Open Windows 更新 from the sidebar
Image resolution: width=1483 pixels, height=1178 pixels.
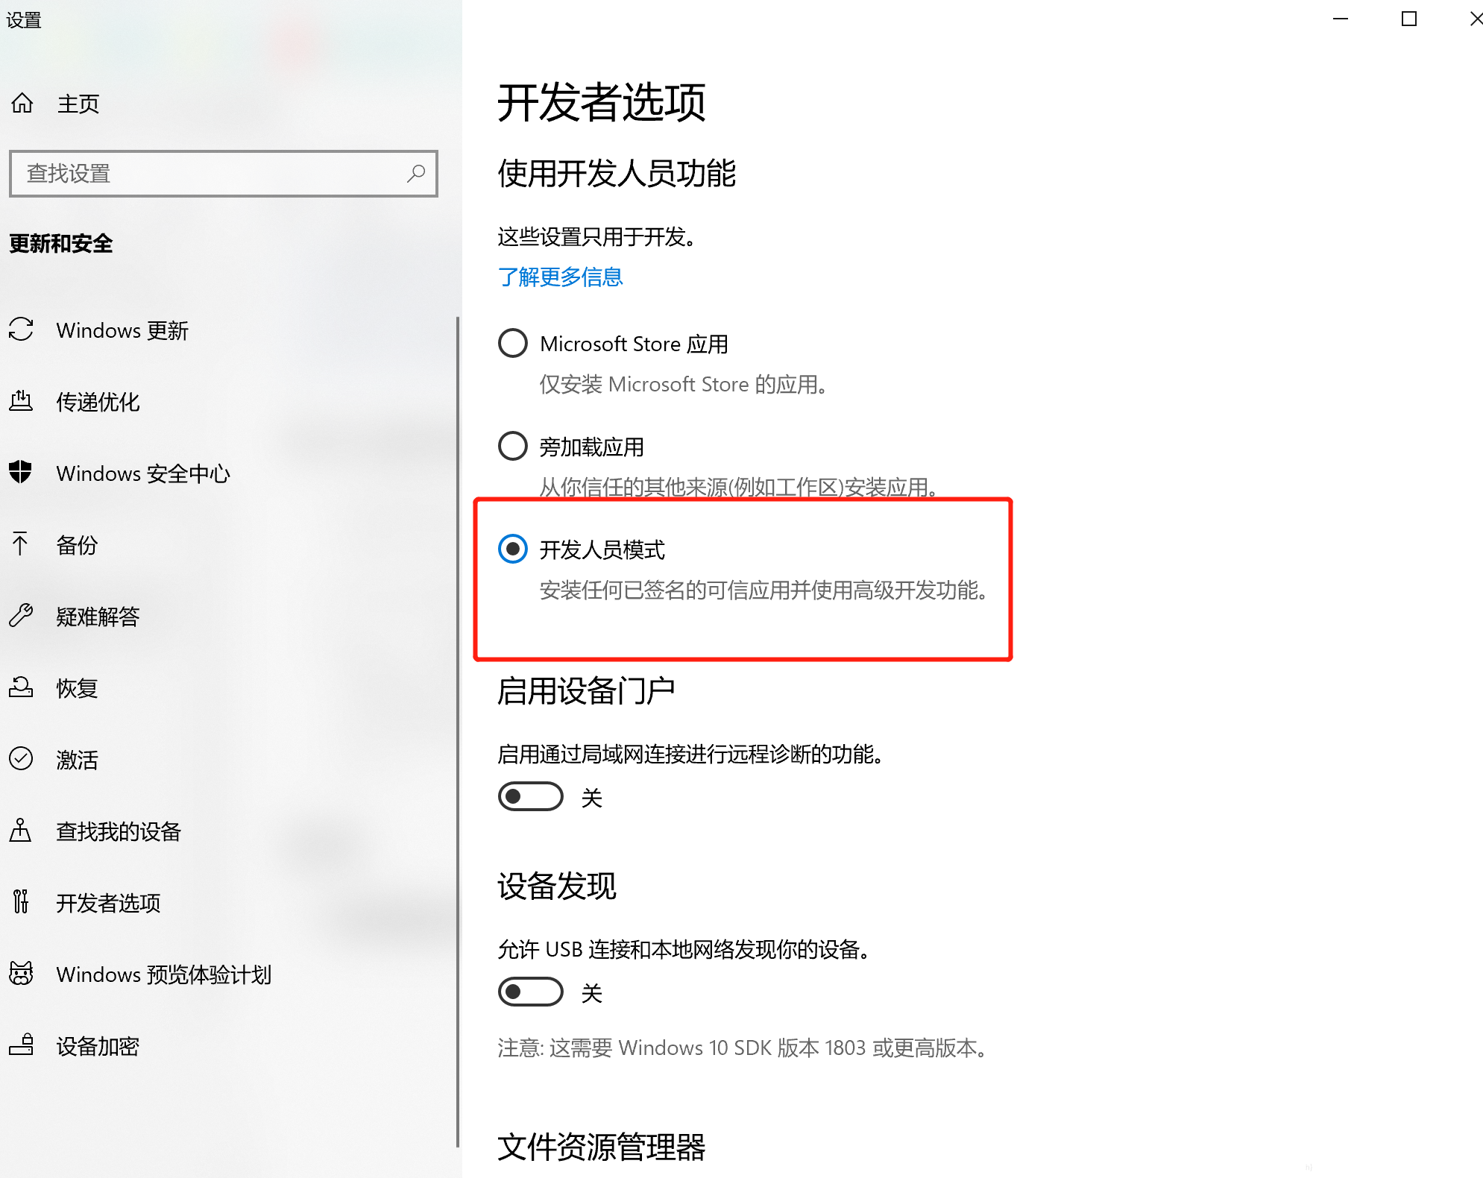[123, 330]
